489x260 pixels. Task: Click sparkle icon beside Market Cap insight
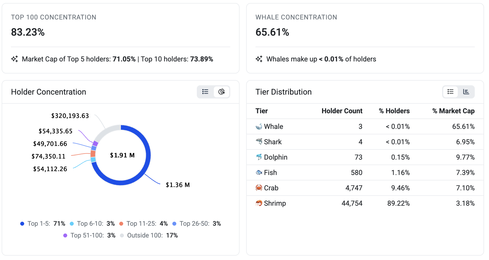15,59
